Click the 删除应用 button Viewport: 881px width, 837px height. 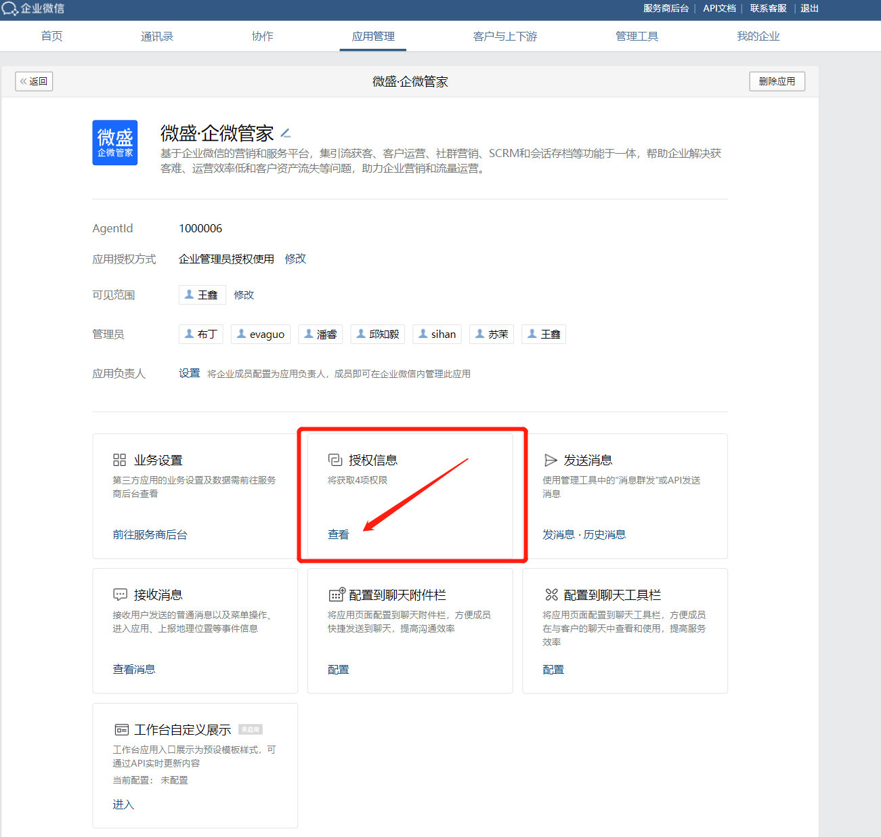(777, 81)
